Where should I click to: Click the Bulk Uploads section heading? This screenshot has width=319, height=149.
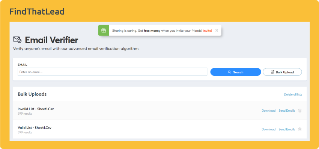coord(32,94)
